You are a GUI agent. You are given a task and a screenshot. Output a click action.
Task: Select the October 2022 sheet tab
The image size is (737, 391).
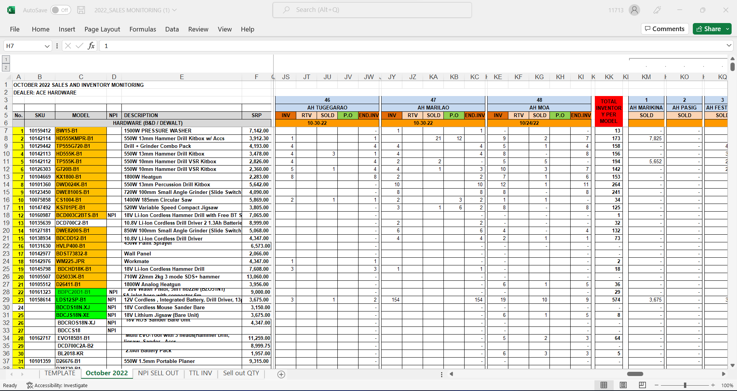click(107, 373)
